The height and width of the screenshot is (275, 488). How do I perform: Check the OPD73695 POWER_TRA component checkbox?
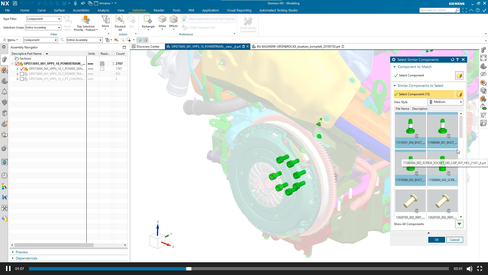point(22,74)
